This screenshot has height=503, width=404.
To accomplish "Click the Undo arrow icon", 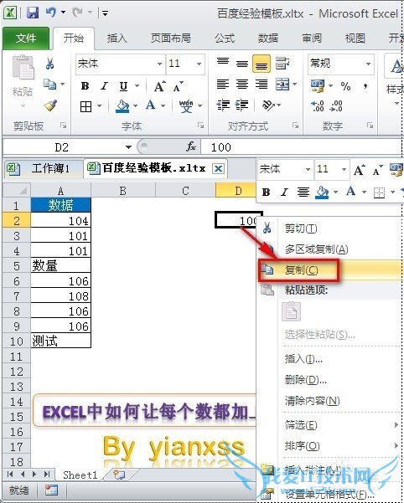I will click(x=51, y=13).
